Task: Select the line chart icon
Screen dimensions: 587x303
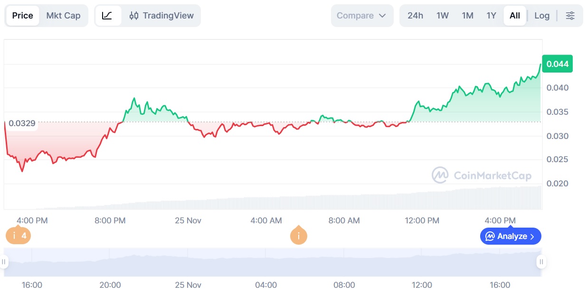Action: click(107, 16)
